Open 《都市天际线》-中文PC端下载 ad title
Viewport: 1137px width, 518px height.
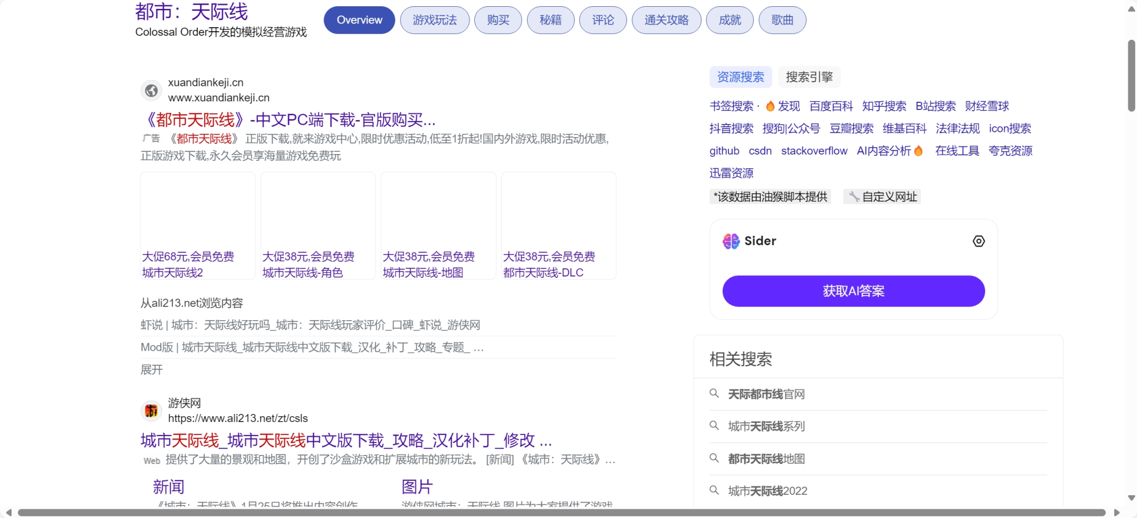(288, 120)
